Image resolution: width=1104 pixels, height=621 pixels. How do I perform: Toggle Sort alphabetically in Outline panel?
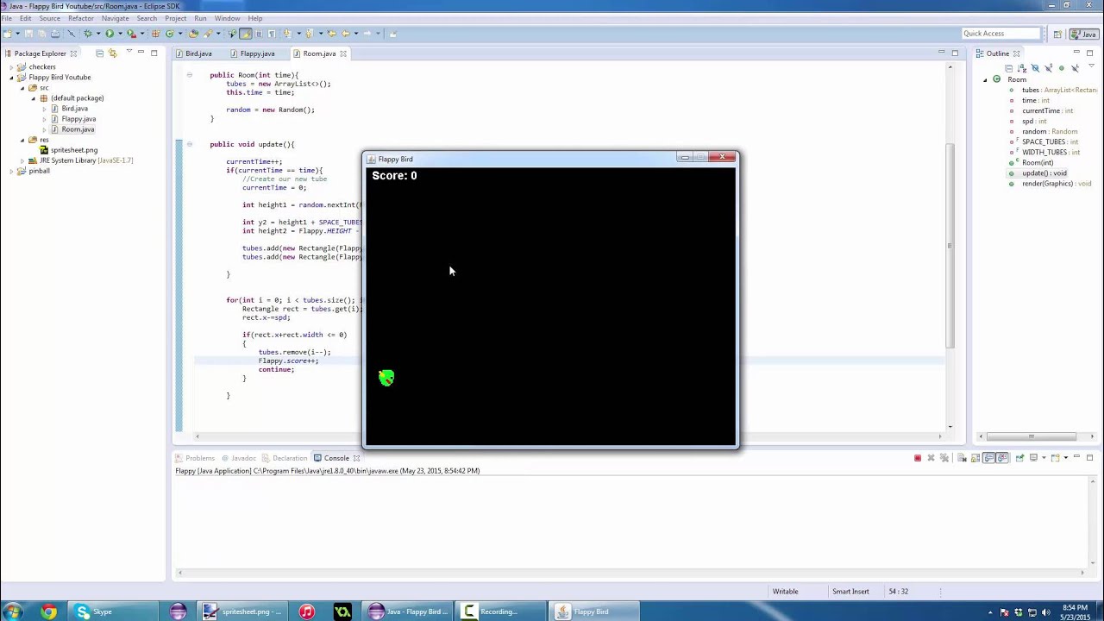(1022, 68)
